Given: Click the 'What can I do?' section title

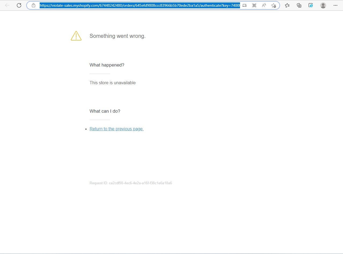Looking at the screenshot, I should pos(105,111).
